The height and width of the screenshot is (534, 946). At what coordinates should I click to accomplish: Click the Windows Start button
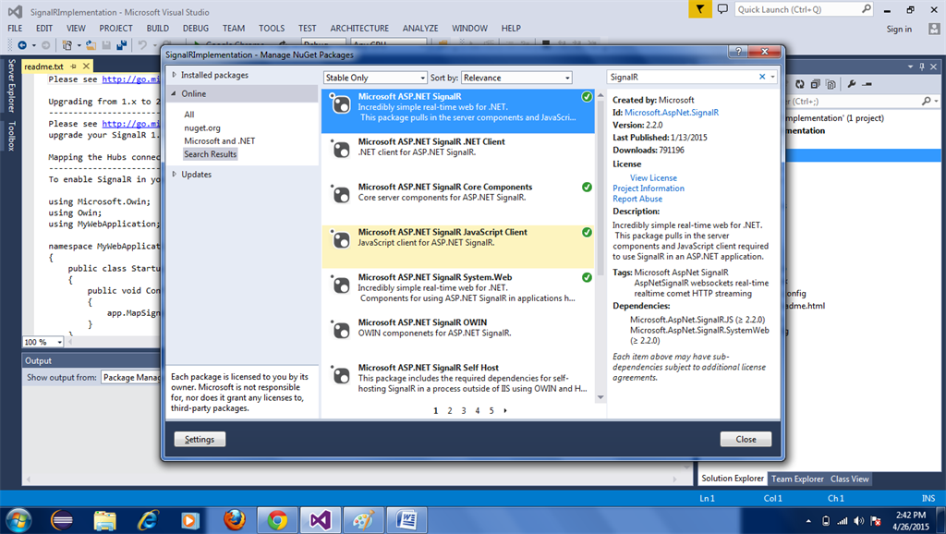[17, 520]
